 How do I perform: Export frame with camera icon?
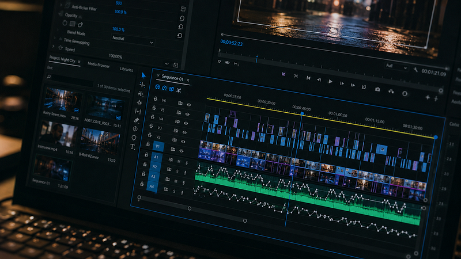pos(377,89)
